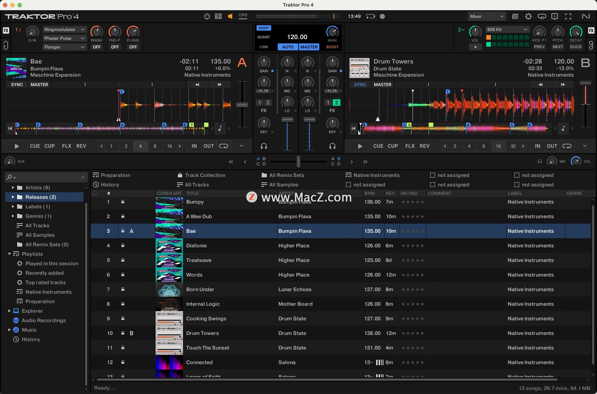Set deck B as tempo MASTER
Image resolution: width=597 pixels, height=394 pixels.
tap(382, 84)
